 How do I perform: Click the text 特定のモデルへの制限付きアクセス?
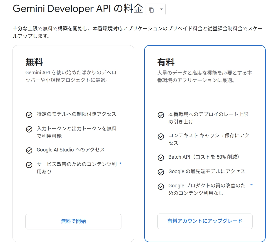tap(76, 114)
